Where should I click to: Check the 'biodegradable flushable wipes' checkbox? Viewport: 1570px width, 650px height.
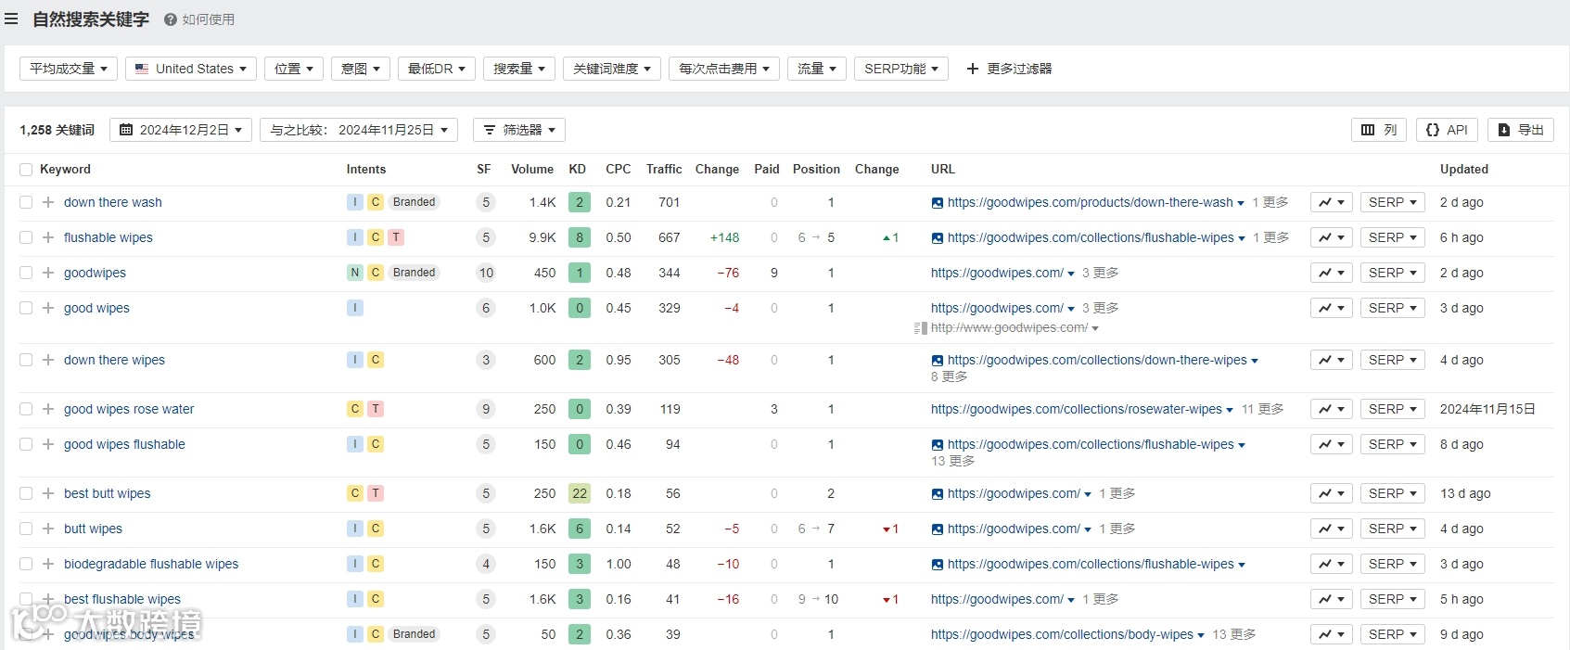point(26,564)
